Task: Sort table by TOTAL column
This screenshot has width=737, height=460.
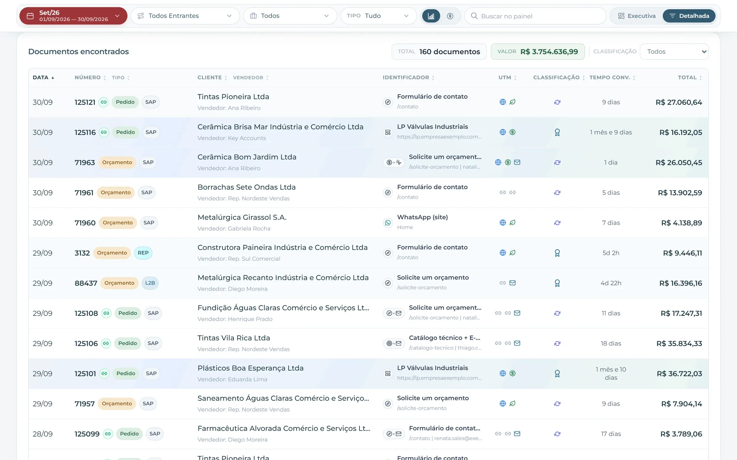Action: 690,78
